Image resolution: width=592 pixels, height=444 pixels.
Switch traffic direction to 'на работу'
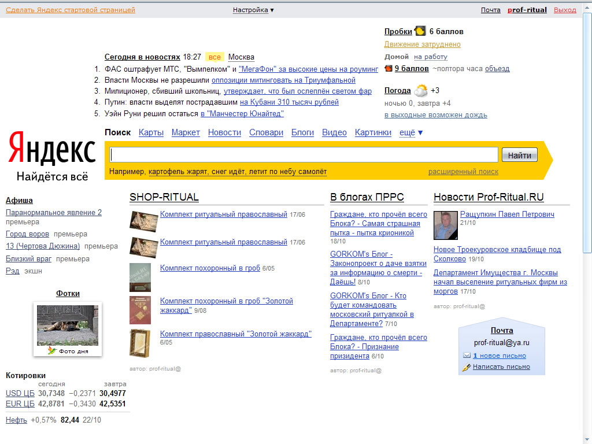(x=430, y=57)
